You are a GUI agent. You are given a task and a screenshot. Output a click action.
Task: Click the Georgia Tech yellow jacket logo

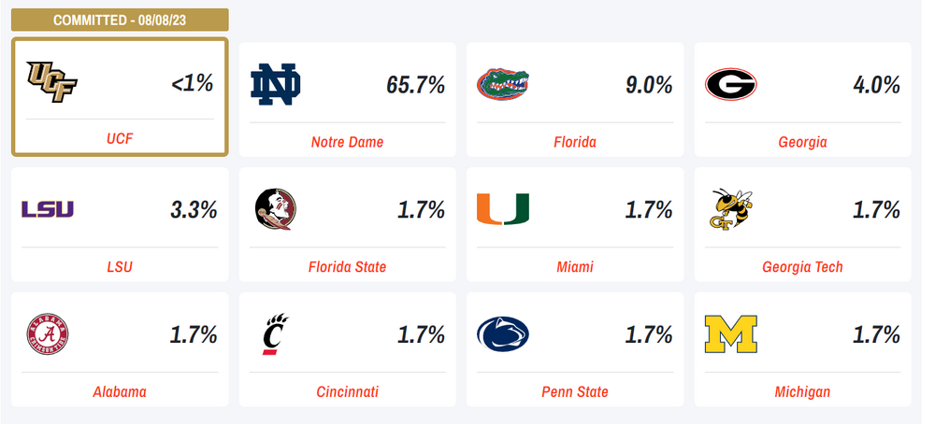[x=731, y=209]
